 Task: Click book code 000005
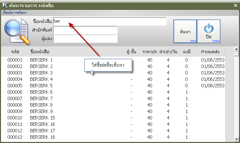(15, 86)
